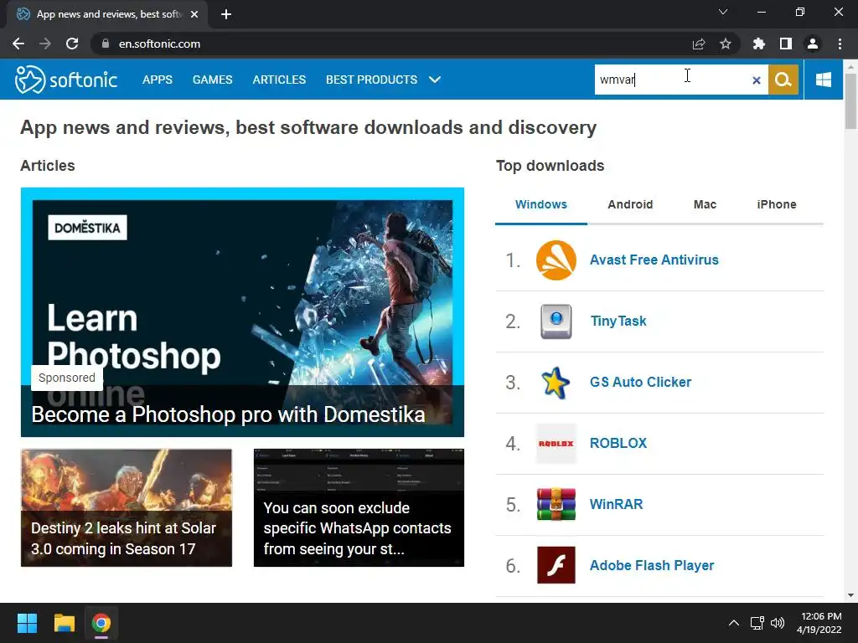Image resolution: width=858 pixels, height=643 pixels.
Task: Click the TinyTask app icon
Action: point(556,321)
